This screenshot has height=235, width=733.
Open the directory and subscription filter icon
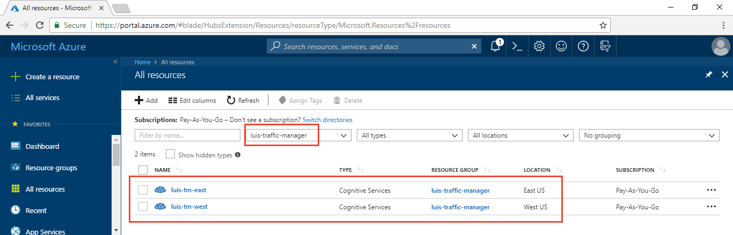tap(605, 47)
